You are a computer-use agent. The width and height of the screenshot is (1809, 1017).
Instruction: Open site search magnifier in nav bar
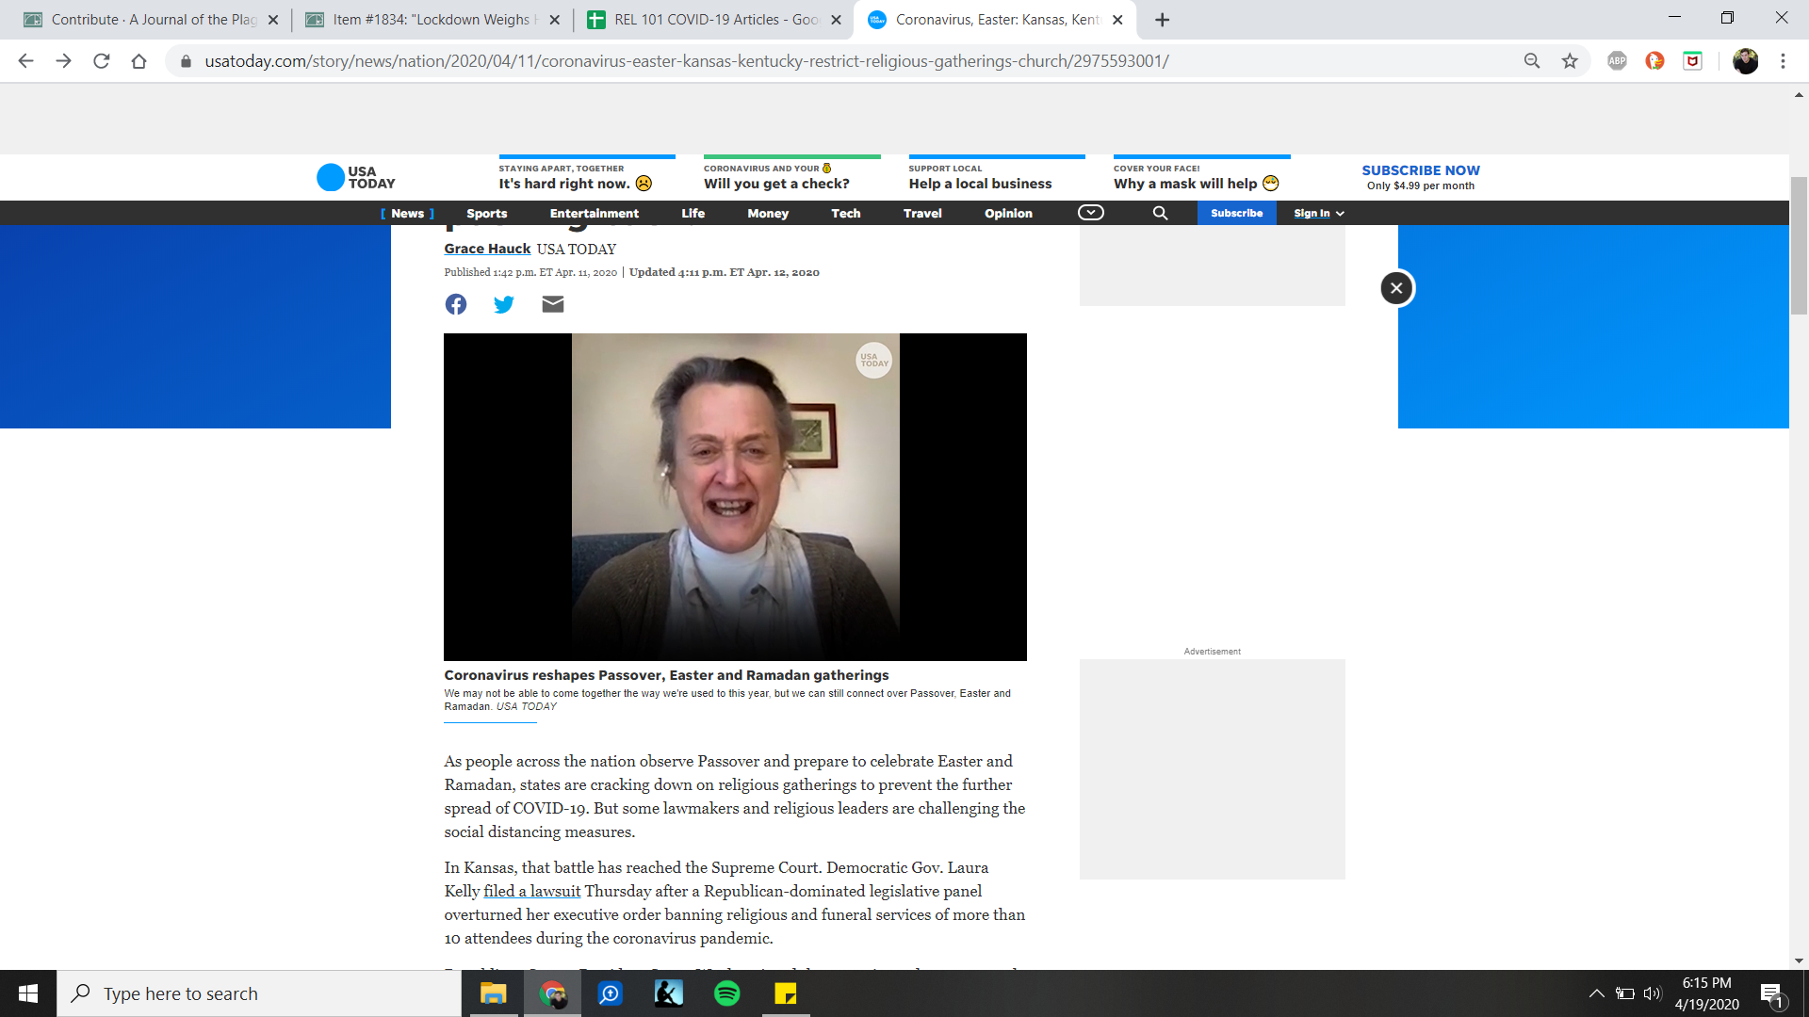click(x=1160, y=214)
